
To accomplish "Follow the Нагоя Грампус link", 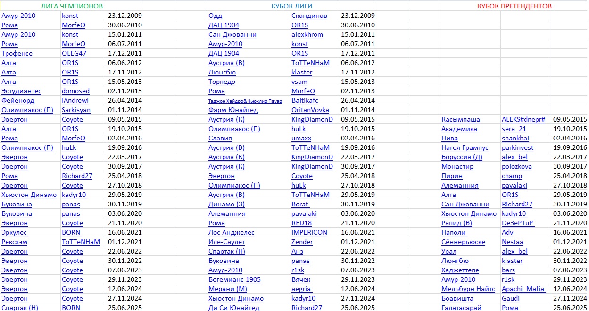I will [465, 147].
